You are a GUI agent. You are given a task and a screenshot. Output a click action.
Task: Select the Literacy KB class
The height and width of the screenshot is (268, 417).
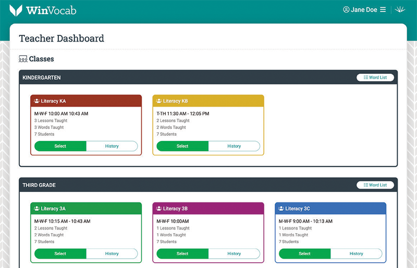(x=182, y=146)
